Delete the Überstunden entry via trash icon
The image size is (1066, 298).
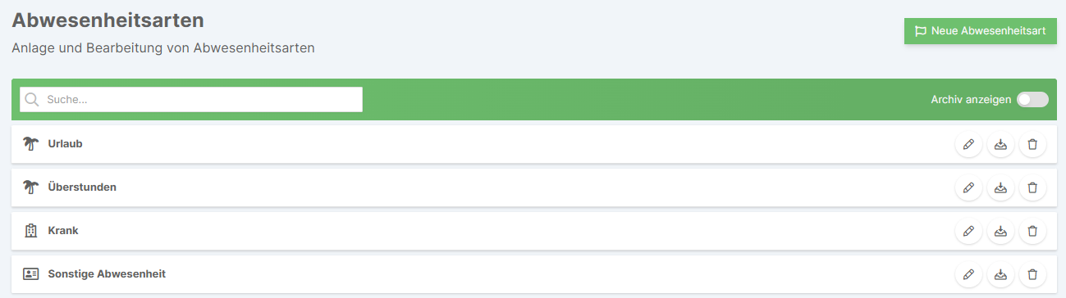pyautogui.click(x=1032, y=187)
